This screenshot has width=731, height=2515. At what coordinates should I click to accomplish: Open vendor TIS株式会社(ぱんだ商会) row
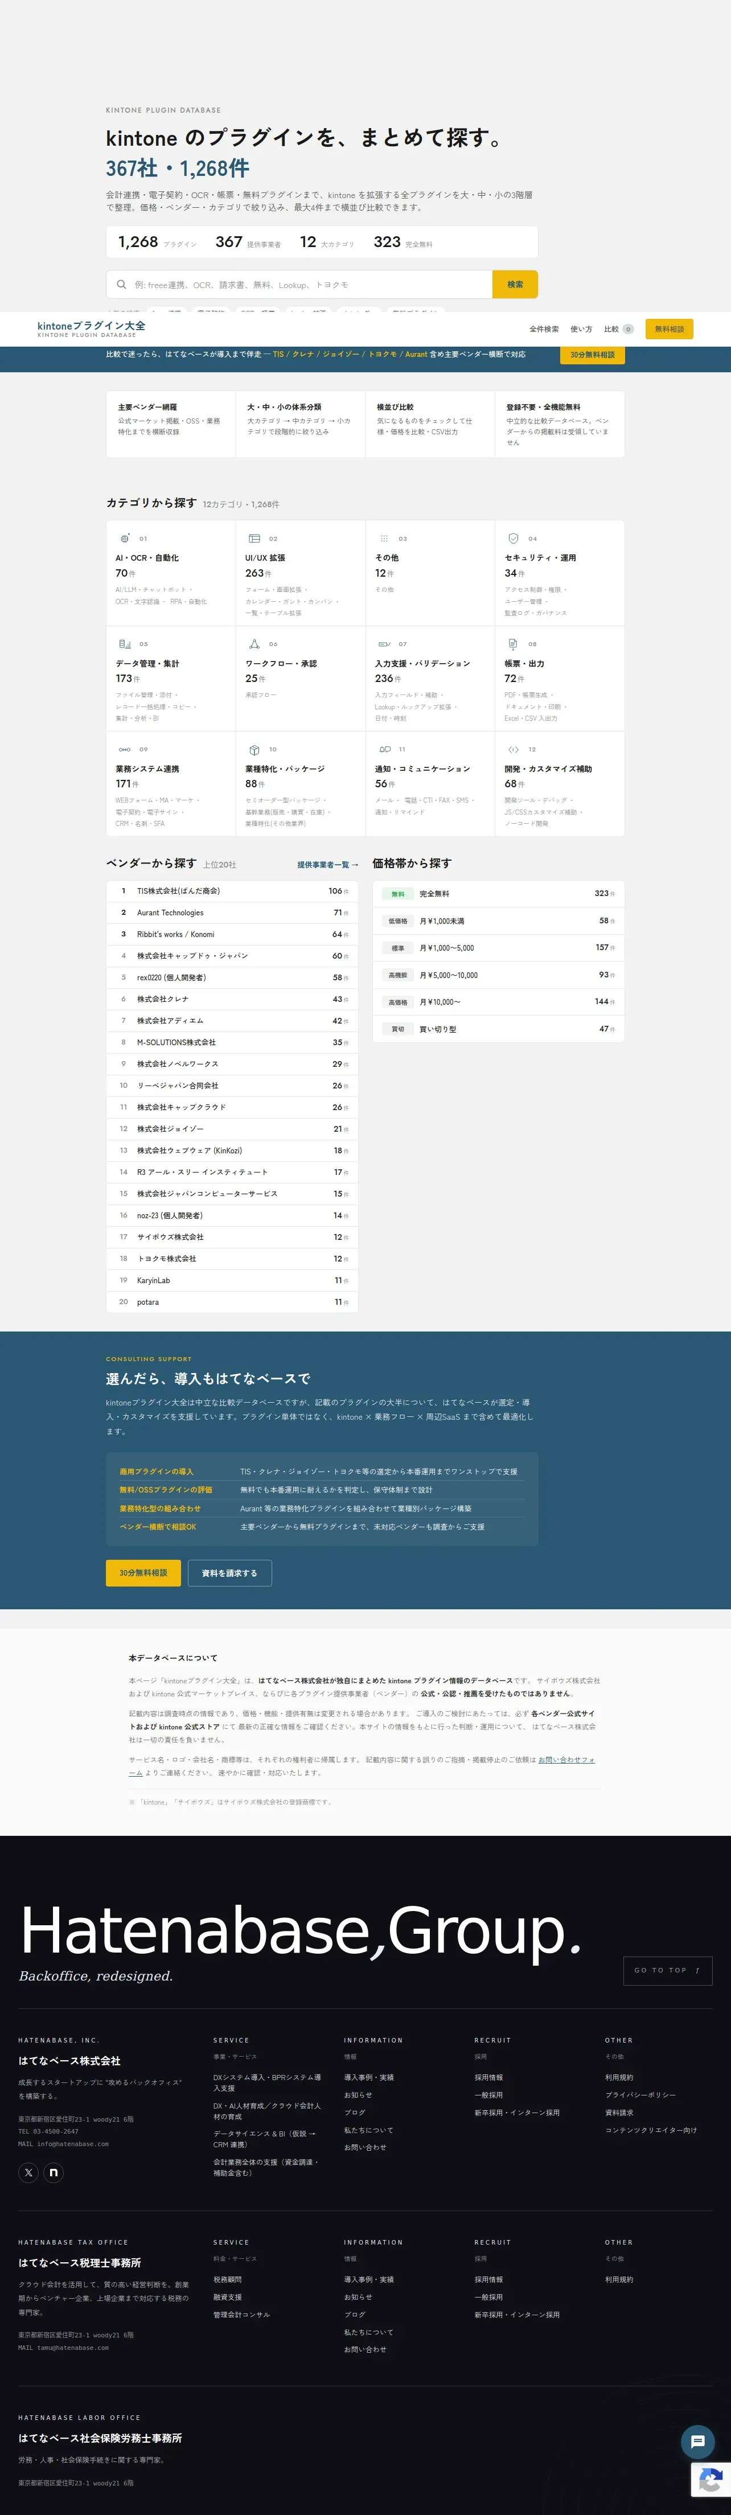[232, 891]
